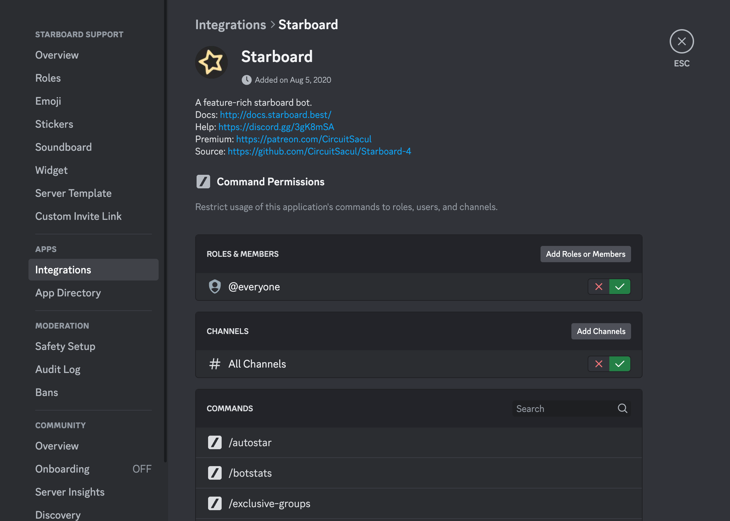Deny commands in All Channels with red X
Image resolution: width=730 pixels, height=521 pixels.
599,364
